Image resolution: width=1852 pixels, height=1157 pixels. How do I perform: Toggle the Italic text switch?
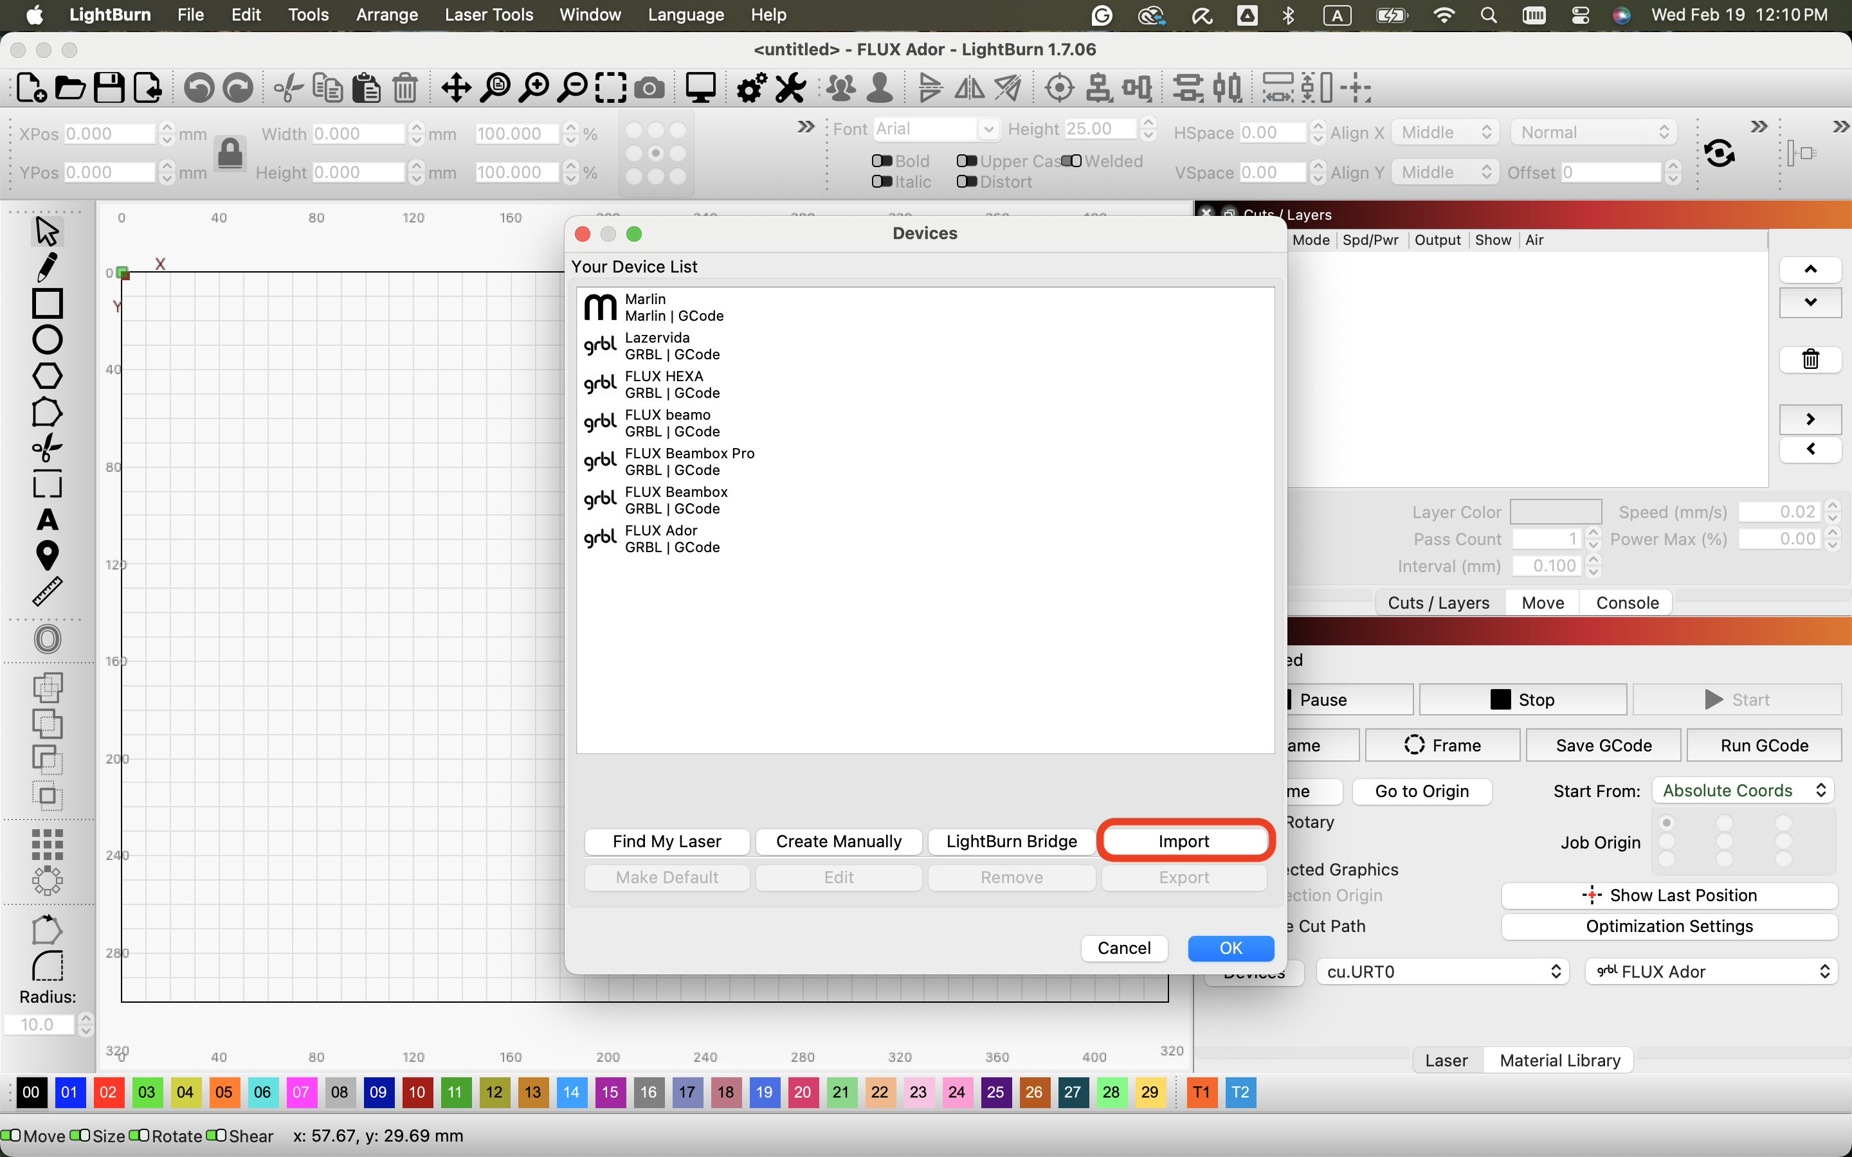[x=882, y=181]
